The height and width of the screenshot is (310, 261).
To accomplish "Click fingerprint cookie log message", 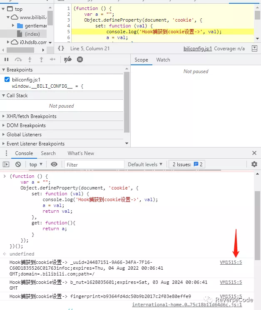I will pos(100,296).
